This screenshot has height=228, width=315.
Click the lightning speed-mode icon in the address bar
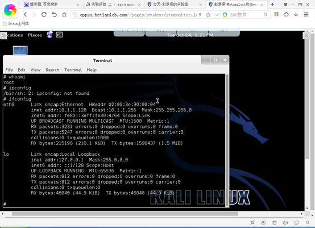tap(200, 14)
